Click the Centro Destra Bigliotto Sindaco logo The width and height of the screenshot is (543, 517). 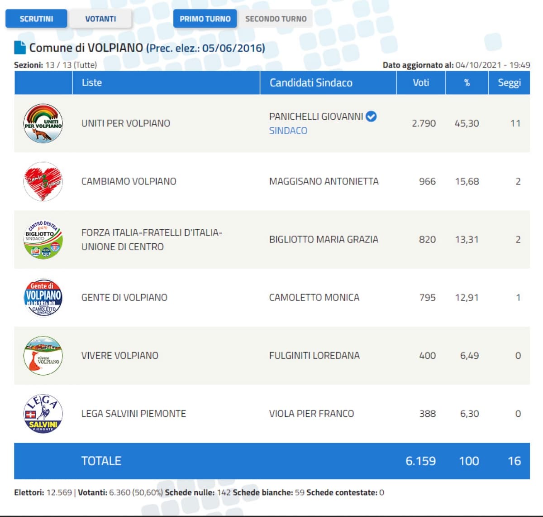point(43,239)
